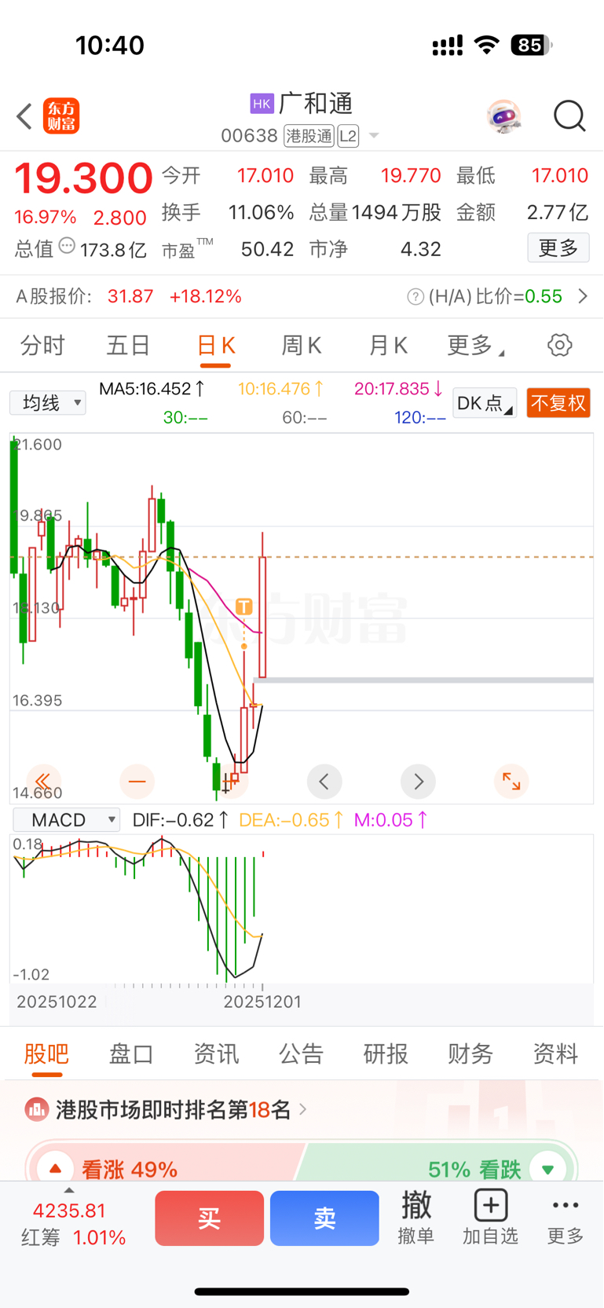Viewport: 604px width, 1308px height.
Task: Open the 红筹 4235.81 index quote
Action: [73, 1224]
